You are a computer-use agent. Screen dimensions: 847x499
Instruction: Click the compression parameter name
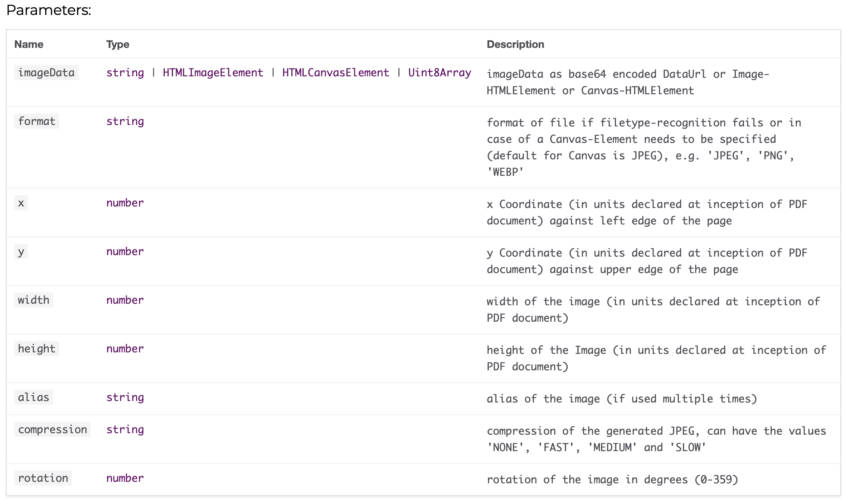coord(52,429)
